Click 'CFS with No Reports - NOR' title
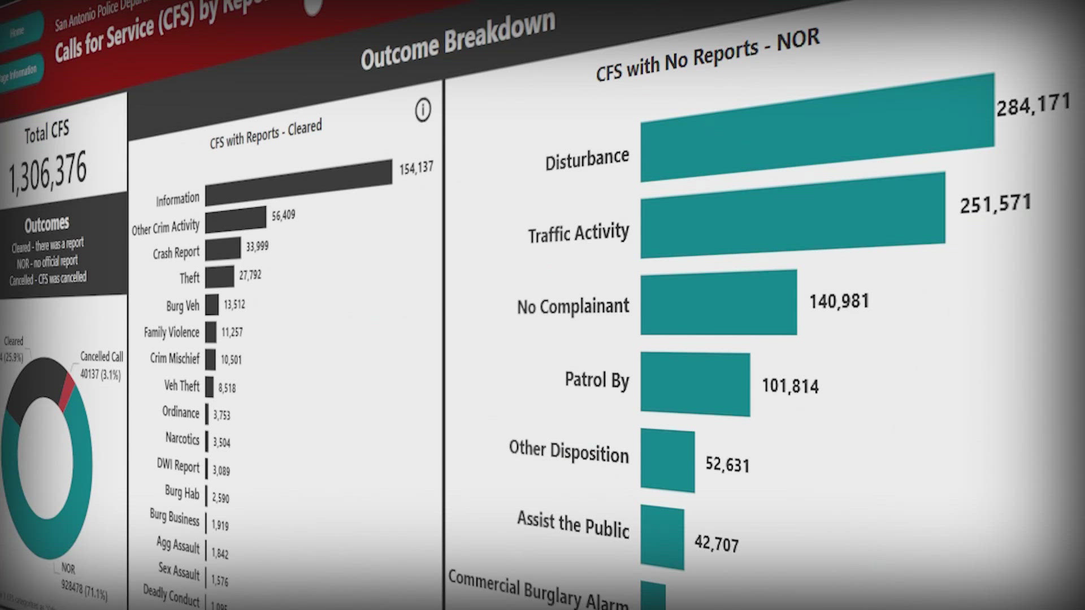Viewport: 1085px width, 610px height. point(708,55)
